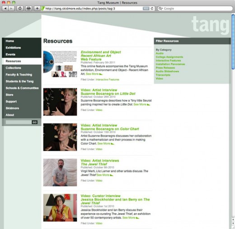Image resolution: width=235 pixels, height=229 pixels.
Task: Go back with the browser back arrow
Action: [5, 9]
